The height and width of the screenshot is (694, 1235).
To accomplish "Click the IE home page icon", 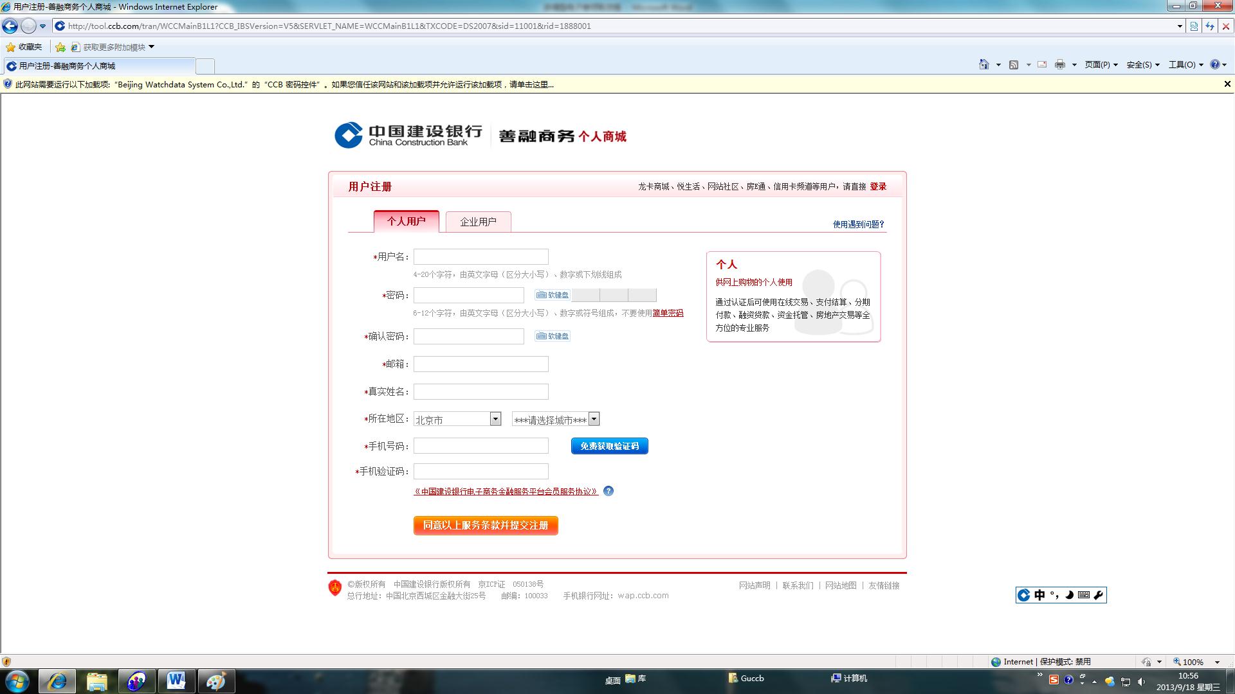I will pyautogui.click(x=983, y=64).
